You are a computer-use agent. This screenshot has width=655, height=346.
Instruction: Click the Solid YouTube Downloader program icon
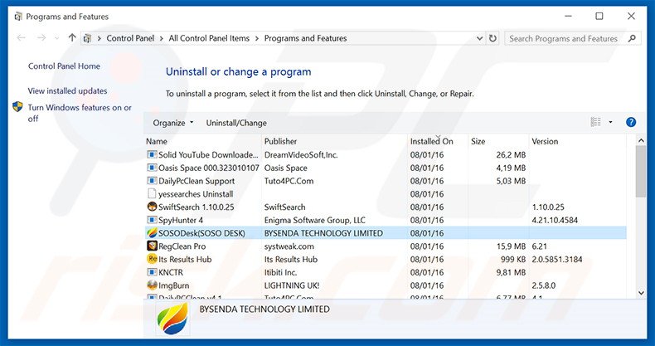pyautogui.click(x=152, y=154)
